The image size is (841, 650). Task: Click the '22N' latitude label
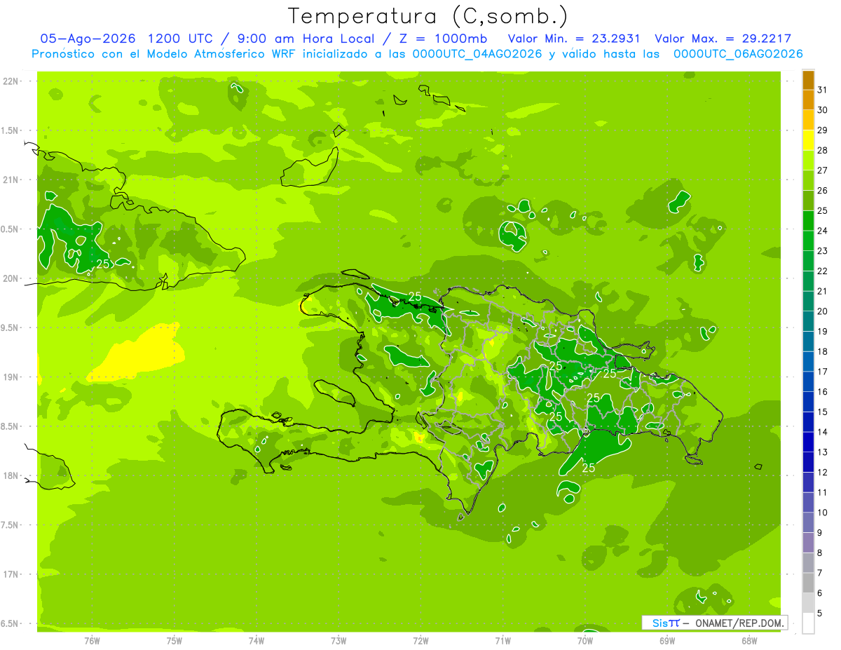[12, 81]
